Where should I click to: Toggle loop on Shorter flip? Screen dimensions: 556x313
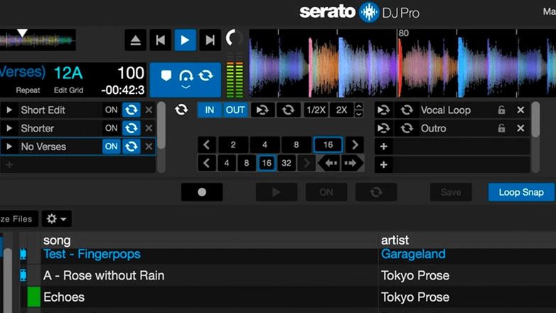[131, 129]
